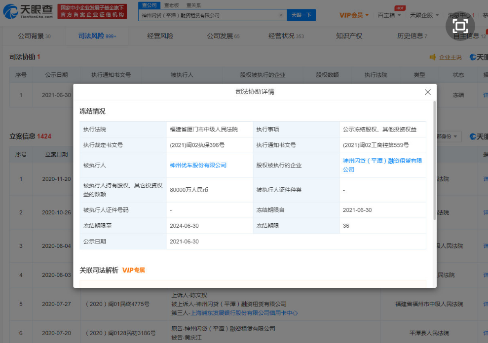Close the 司法协助详情 dialog

pyautogui.click(x=428, y=92)
